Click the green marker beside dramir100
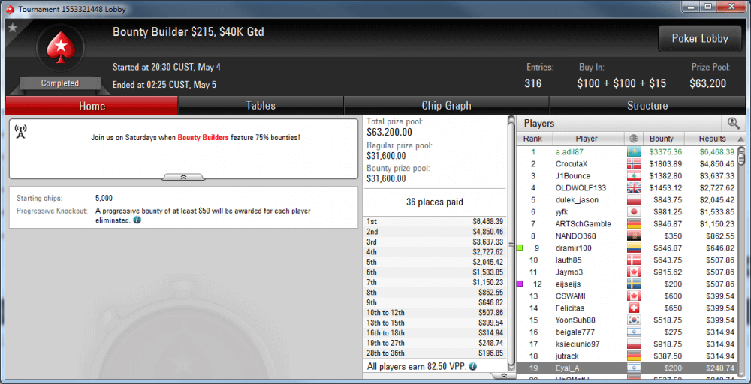The width and height of the screenshot is (751, 384). [519, 247]
